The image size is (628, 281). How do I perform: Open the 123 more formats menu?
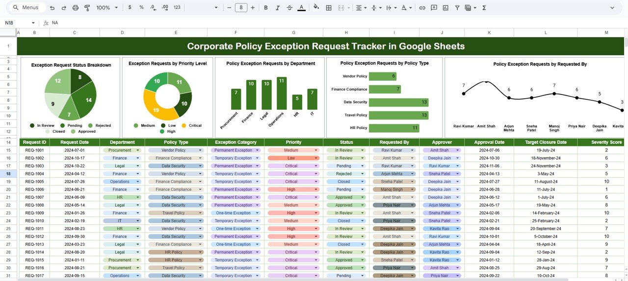click(x=177, y=8)
